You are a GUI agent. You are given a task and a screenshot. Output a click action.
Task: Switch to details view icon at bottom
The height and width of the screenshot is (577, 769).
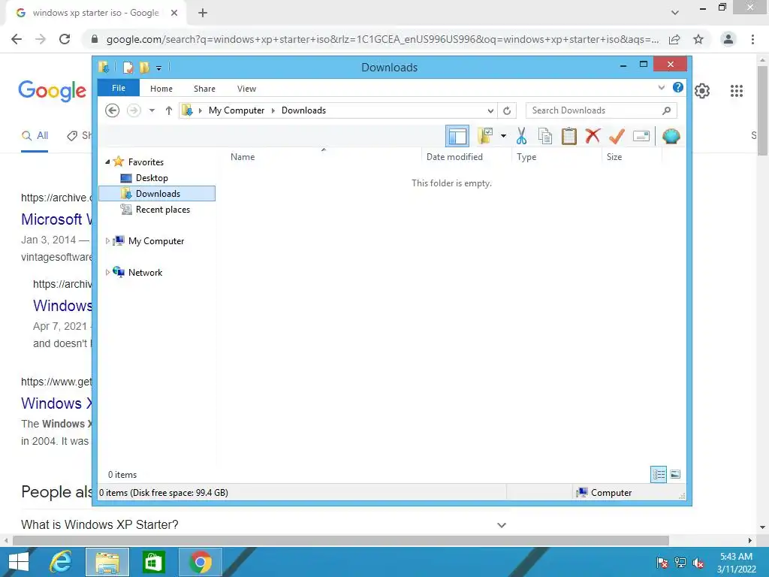click(659, 474)
